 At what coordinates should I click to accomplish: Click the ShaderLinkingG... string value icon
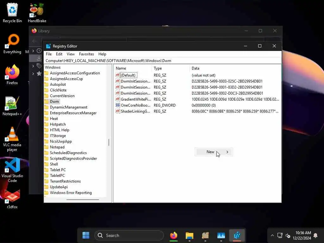point(118,111)
